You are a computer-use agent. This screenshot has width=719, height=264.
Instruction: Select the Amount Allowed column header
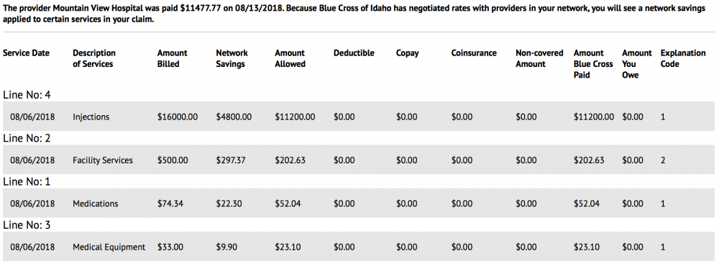pos(290,58)
